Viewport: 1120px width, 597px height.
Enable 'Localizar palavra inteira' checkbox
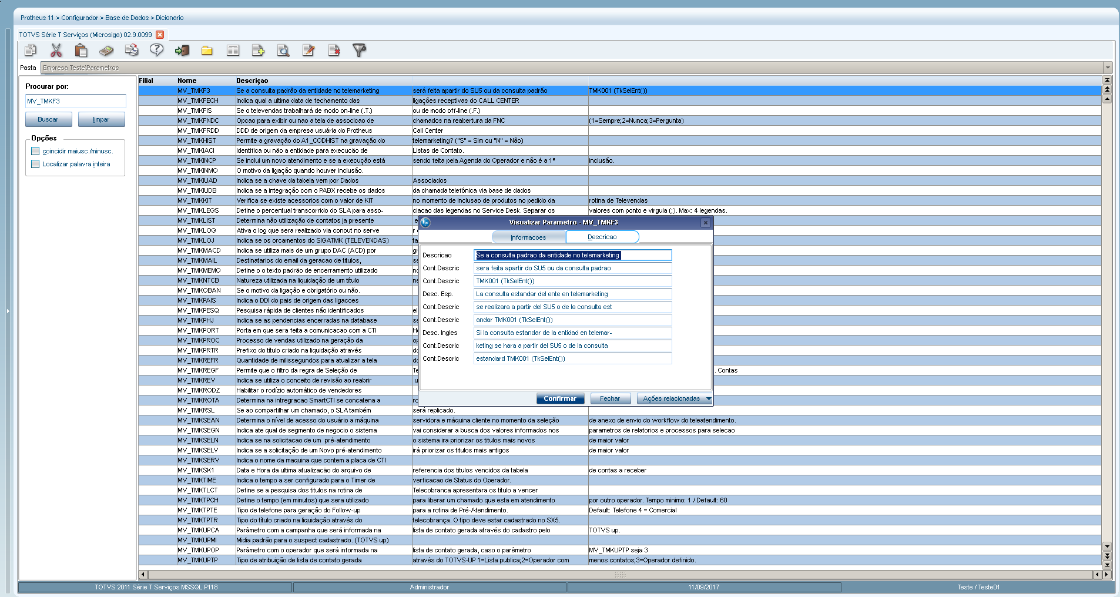click(x=35, y=164)
